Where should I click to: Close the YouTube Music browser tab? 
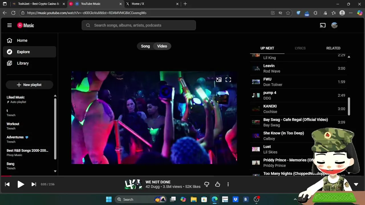120,4
